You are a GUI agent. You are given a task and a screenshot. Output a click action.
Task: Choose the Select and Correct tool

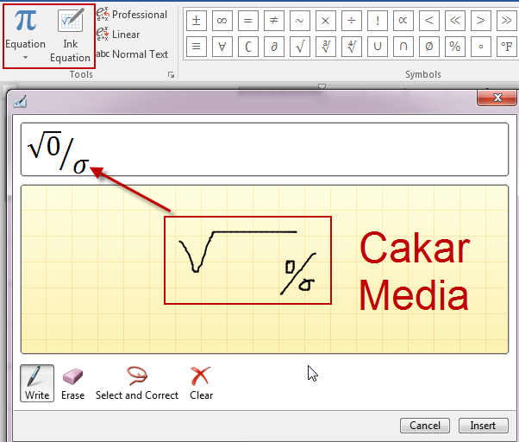click(137, 383)
